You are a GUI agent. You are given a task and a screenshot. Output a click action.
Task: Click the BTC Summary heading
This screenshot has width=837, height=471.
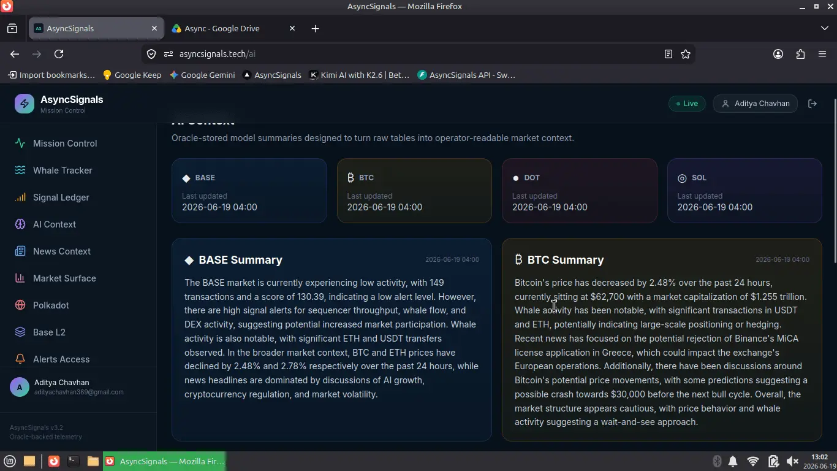tap(566, 260)
